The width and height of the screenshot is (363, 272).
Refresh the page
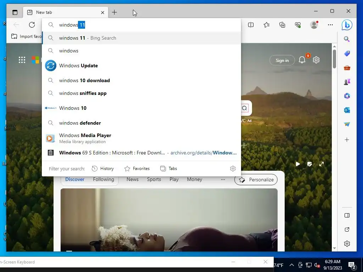[x=32, y=25]
